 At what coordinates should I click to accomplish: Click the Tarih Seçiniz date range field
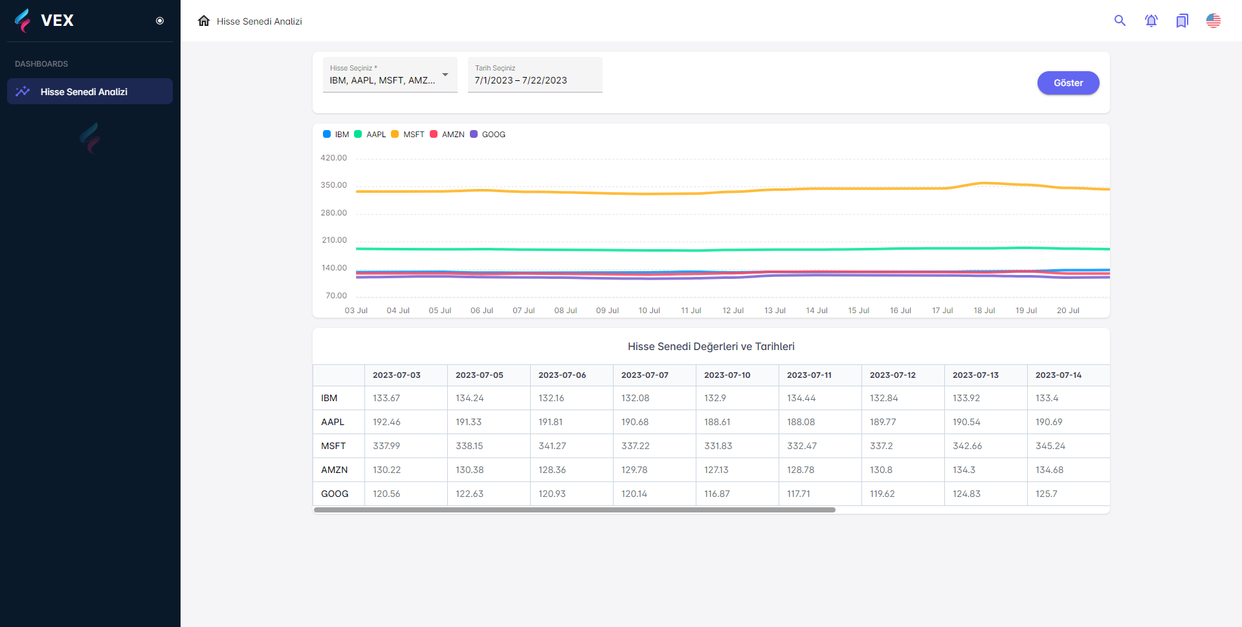pos(535,75)
